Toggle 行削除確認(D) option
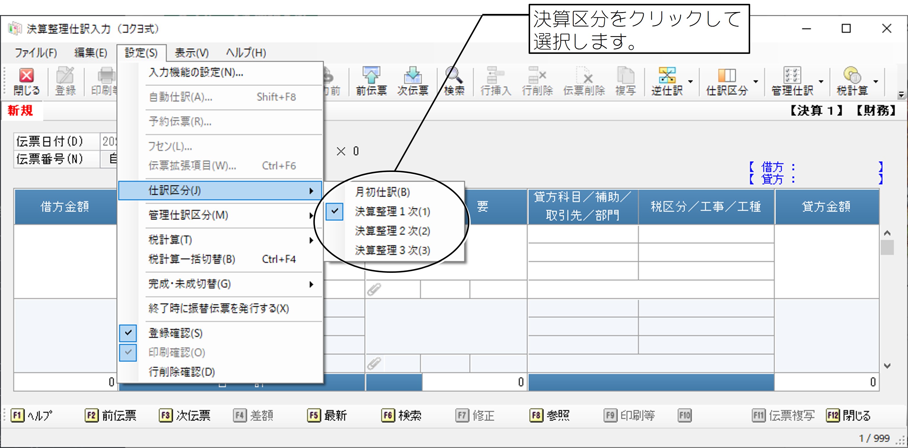The height and width of the screenshot is (448, 908). (x=220, y=372)
